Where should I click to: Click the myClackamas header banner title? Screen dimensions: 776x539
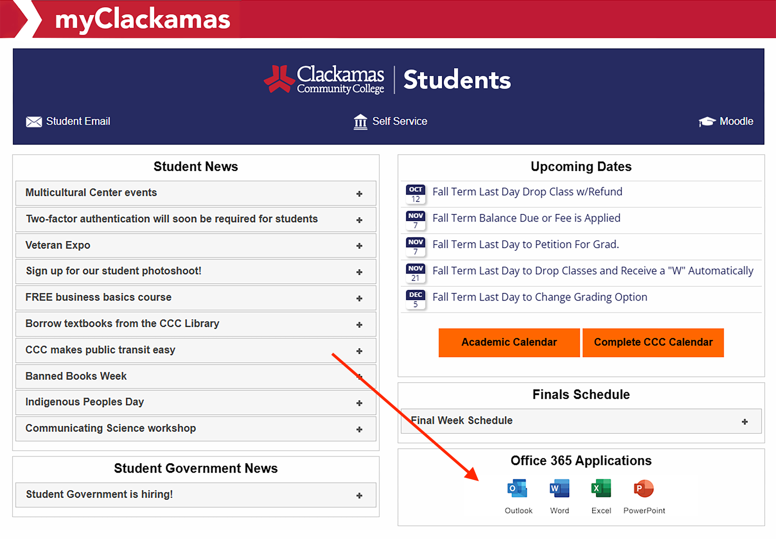[x=143, y=19]
